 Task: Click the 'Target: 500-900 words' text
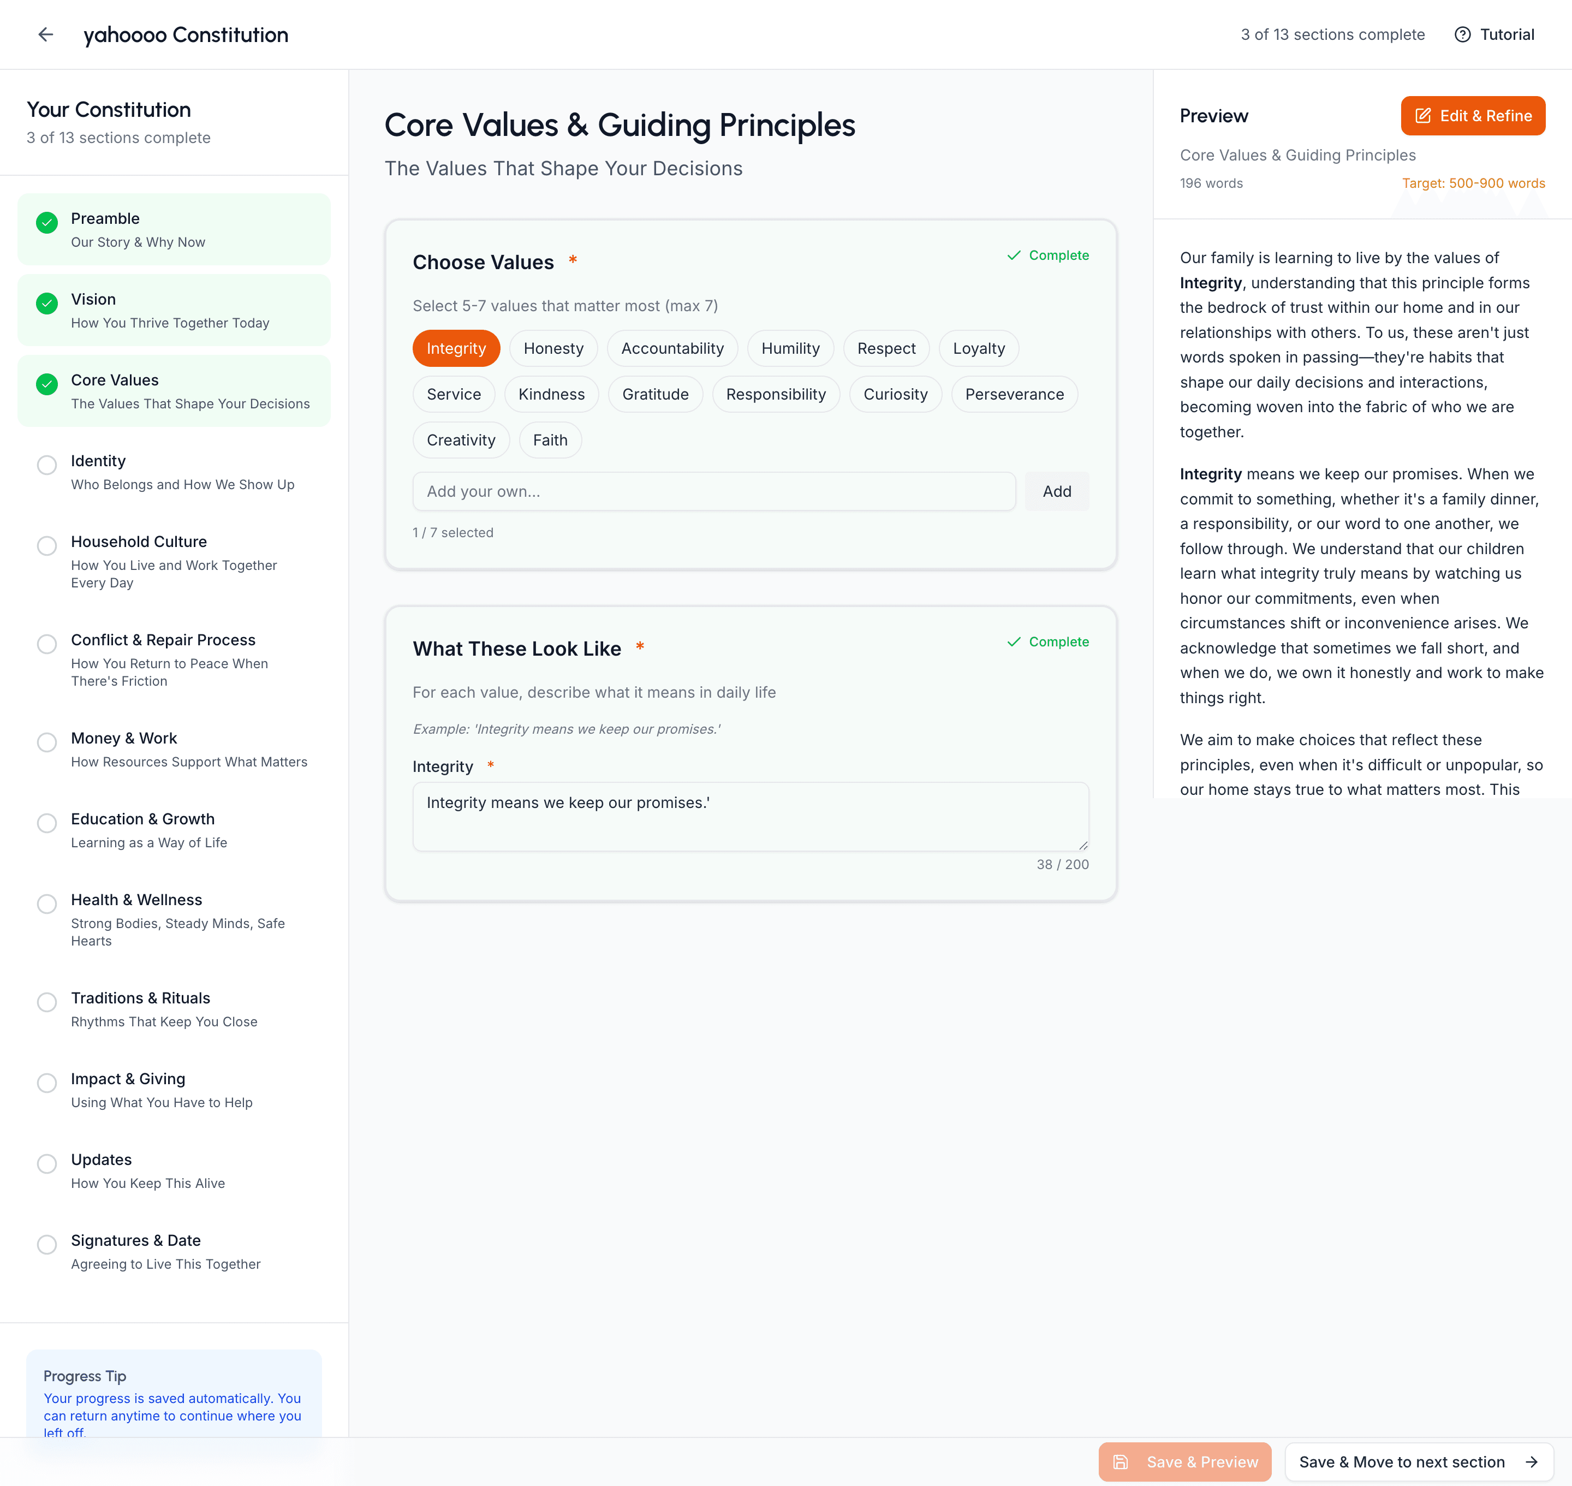[x=1474, y=183]
